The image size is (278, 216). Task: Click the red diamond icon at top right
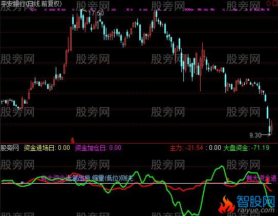click(x=269, y=3)
